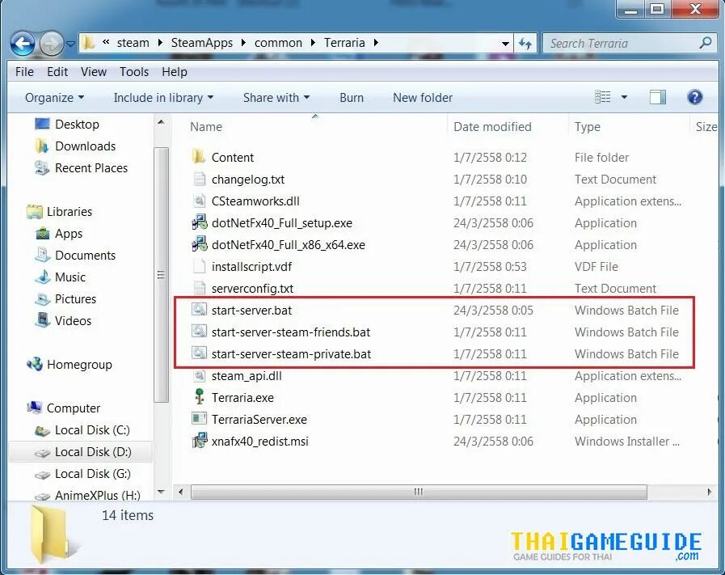
Task: Click the Forward navigation arrow button
Action: point(51,44)
